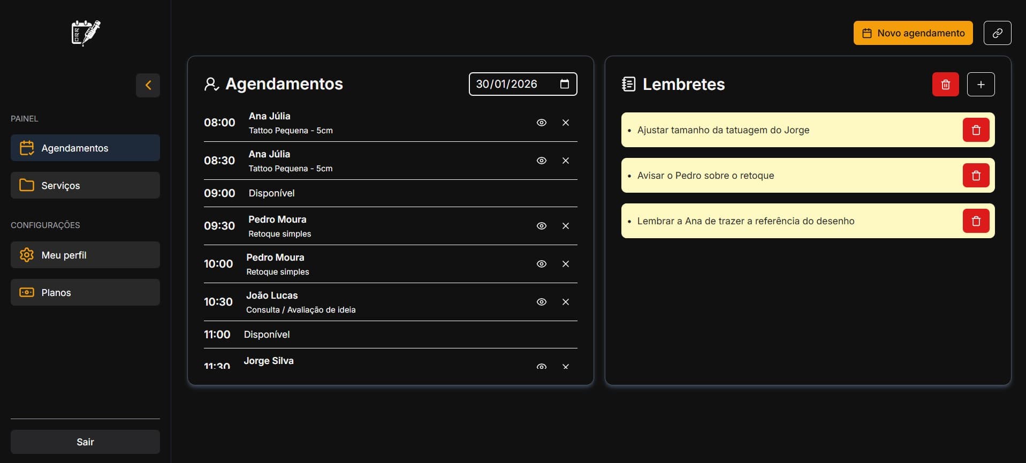View details of Ana Júlia 08:00 appointment
Screen dimensions: 1026x463
[x=542, y=123]
